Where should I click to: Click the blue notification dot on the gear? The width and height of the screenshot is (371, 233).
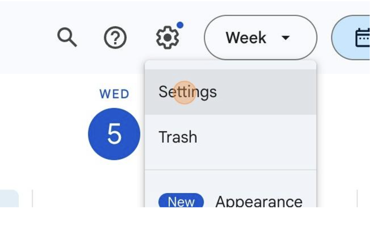click(x=180, y=25)
